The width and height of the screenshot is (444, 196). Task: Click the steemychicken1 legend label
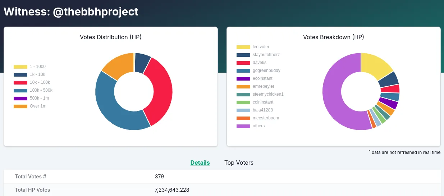[268, 94]
